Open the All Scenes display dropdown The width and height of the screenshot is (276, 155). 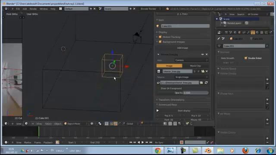[258, 14]
